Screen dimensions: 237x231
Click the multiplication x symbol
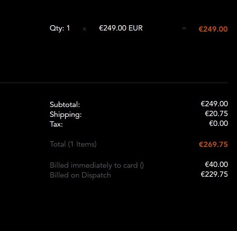point(84,29)
